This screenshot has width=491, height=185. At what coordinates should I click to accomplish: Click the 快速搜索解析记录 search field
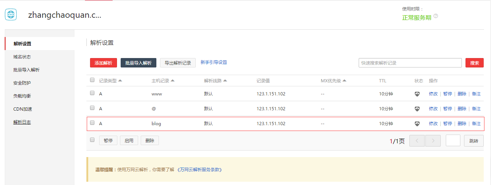point(410,63)
